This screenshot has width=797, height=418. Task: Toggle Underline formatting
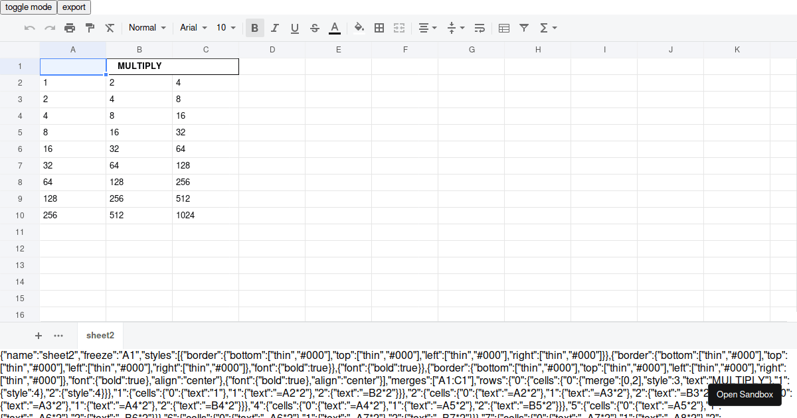pyautogui.click(x=294, y=27)
